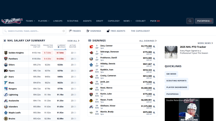This screenshot has width=216, height=121.
Task: Open Scouting Reports quicklink
Action: [176, 81]
